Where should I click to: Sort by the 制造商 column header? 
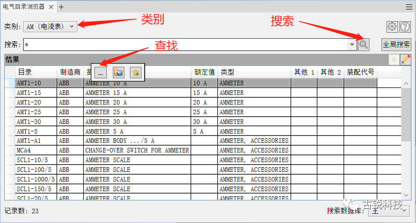coord(70,72)
